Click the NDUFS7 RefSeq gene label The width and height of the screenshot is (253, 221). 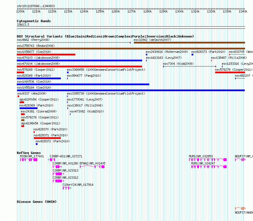tap(244, 156)
